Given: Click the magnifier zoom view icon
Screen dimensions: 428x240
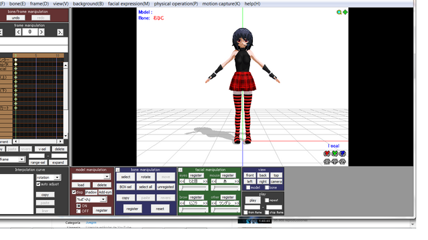Looking at the screenshot, I should 339,12.
